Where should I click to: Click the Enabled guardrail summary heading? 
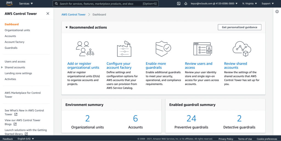click(x=192, y=105)
